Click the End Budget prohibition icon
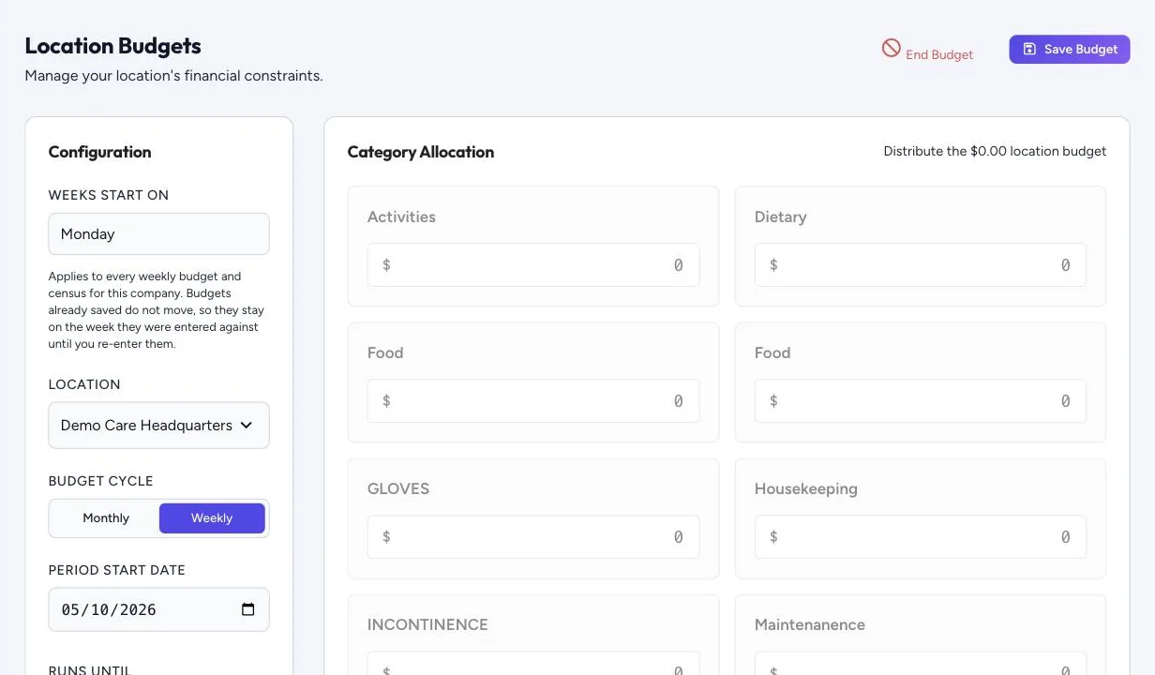The width and height of the screenshot is (1155, 675). click(891, 48)
